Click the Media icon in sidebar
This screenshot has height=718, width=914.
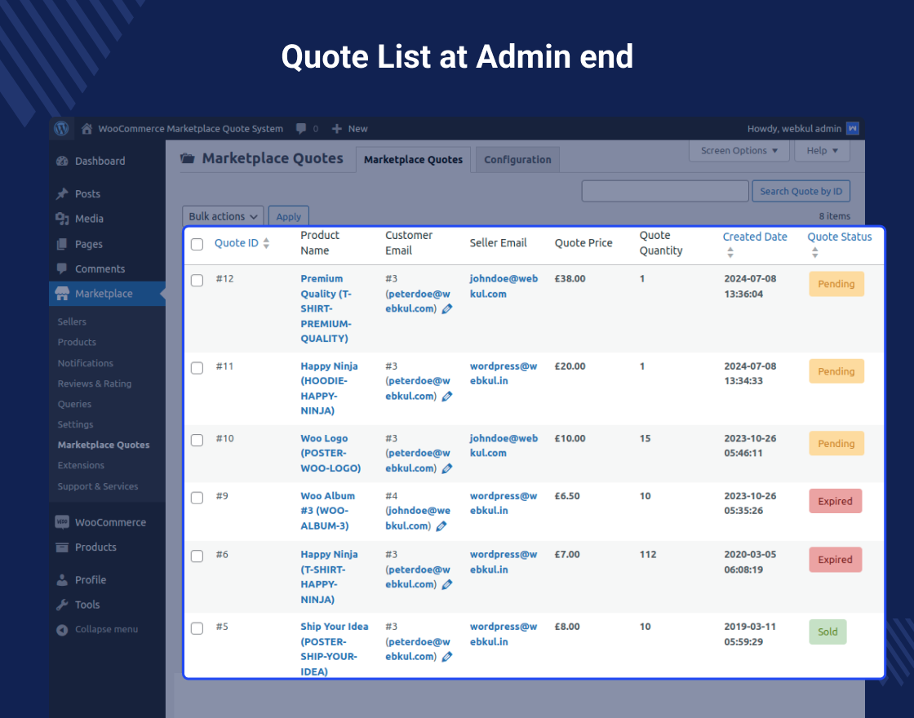tap(62, 219)
